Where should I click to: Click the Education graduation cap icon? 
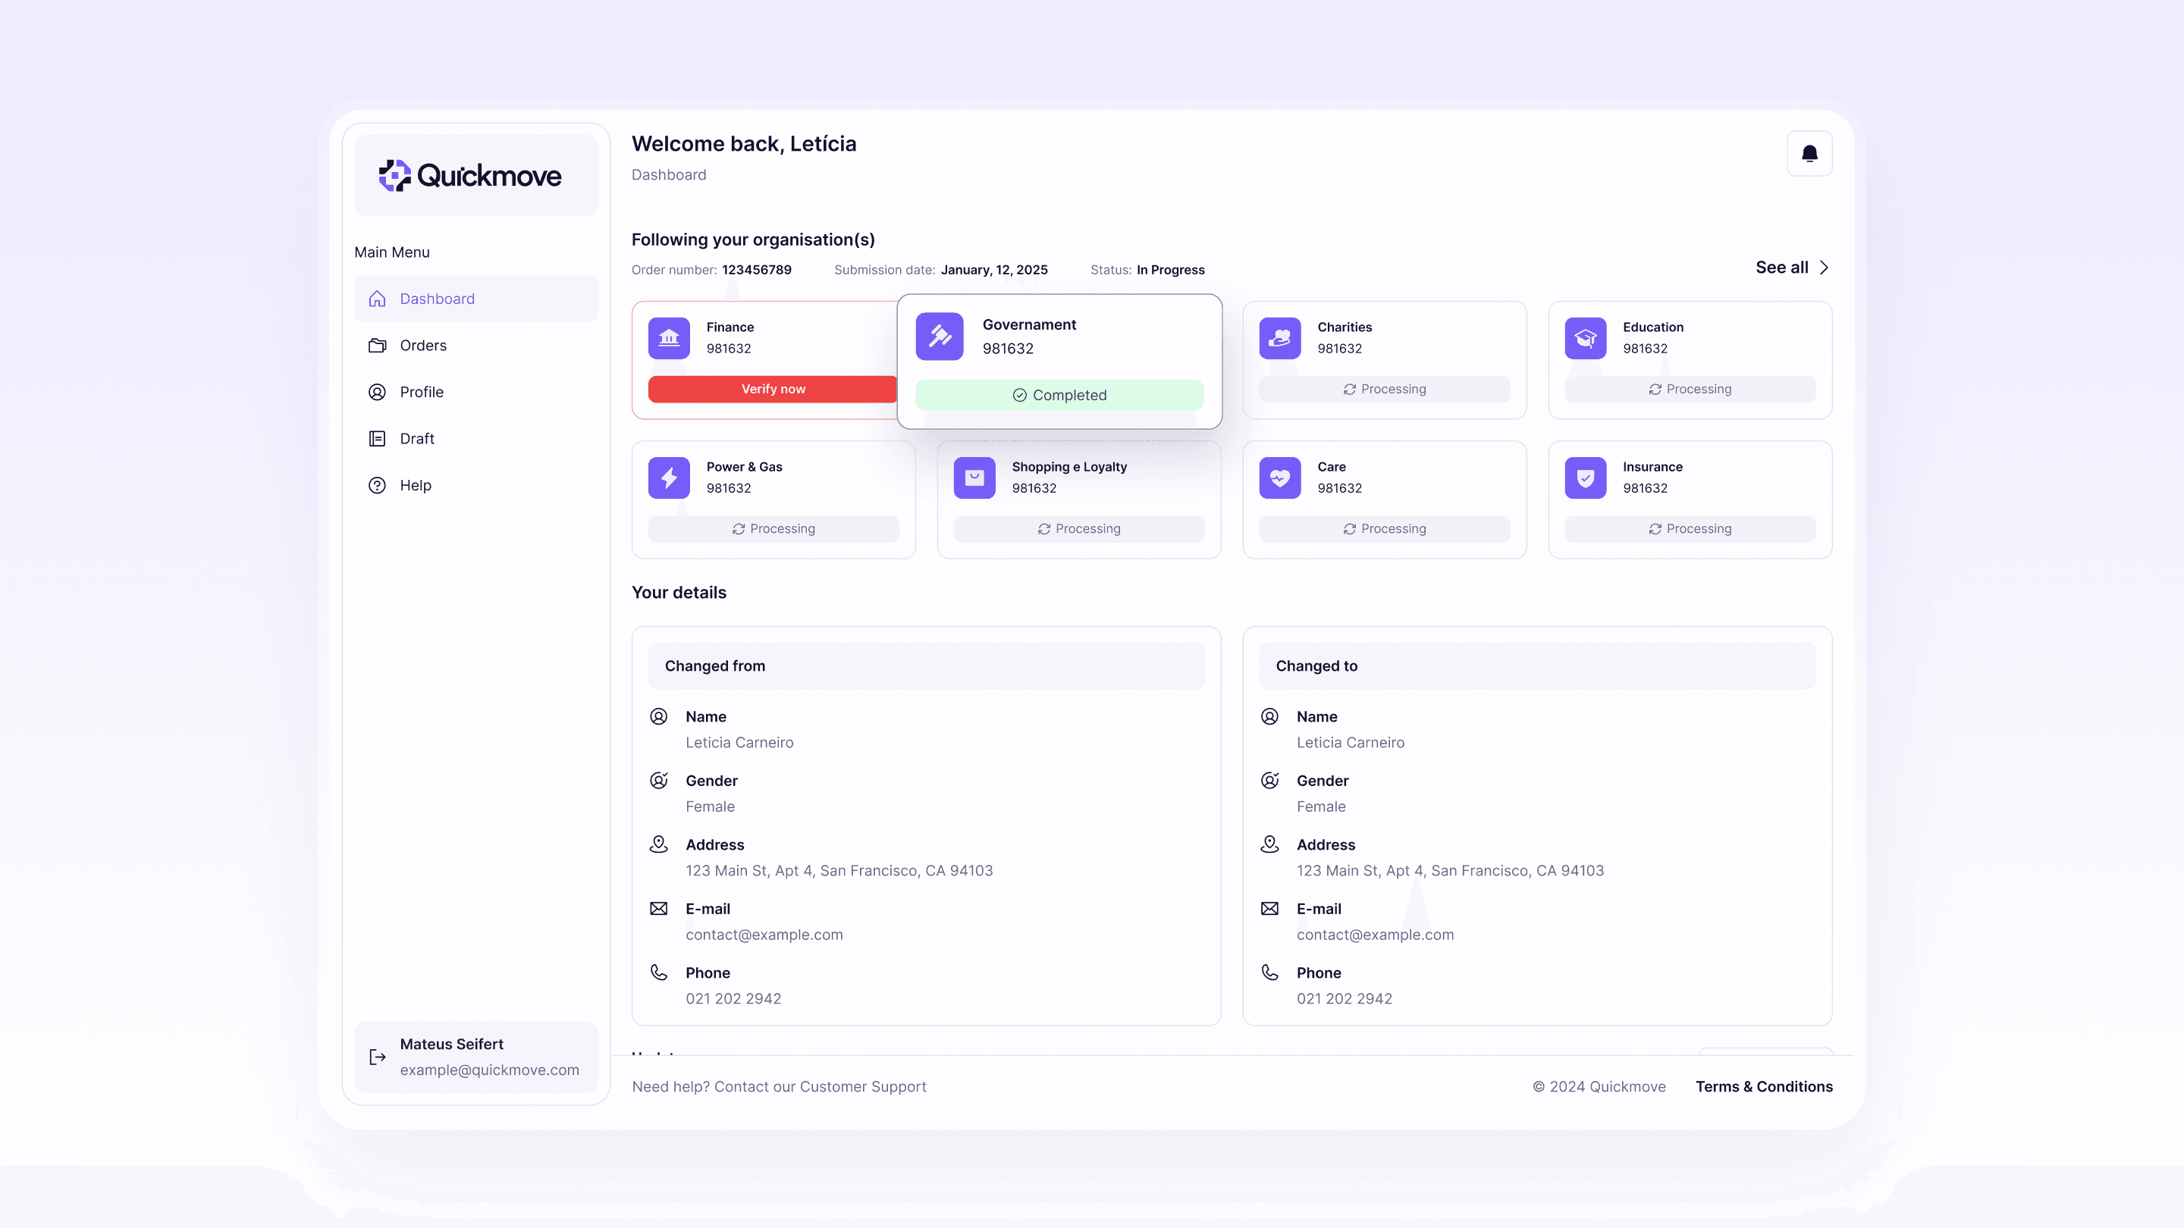1585,338
